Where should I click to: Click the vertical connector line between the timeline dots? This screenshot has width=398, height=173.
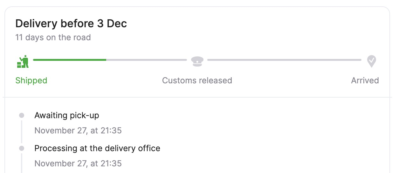pyautogui.click(x=22, y=131)
